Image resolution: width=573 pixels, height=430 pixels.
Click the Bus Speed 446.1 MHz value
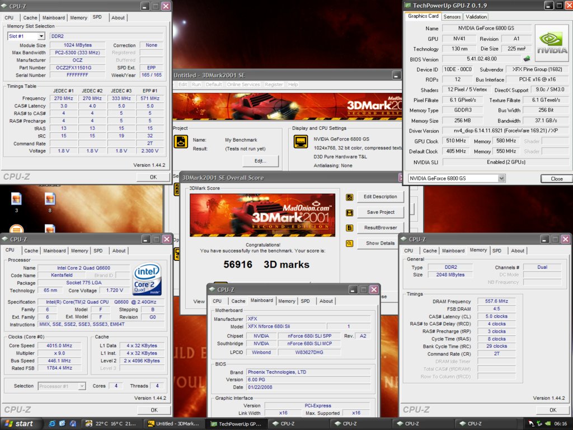point(59,361)
